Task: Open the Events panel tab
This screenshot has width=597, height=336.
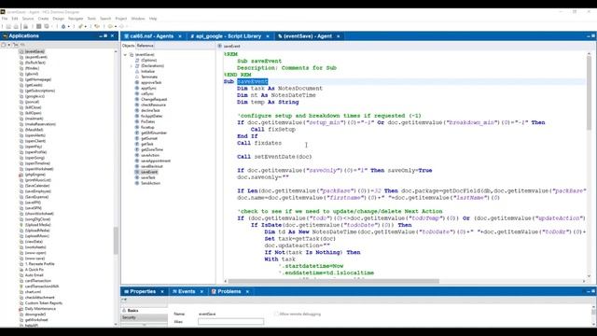Action: 187,291
